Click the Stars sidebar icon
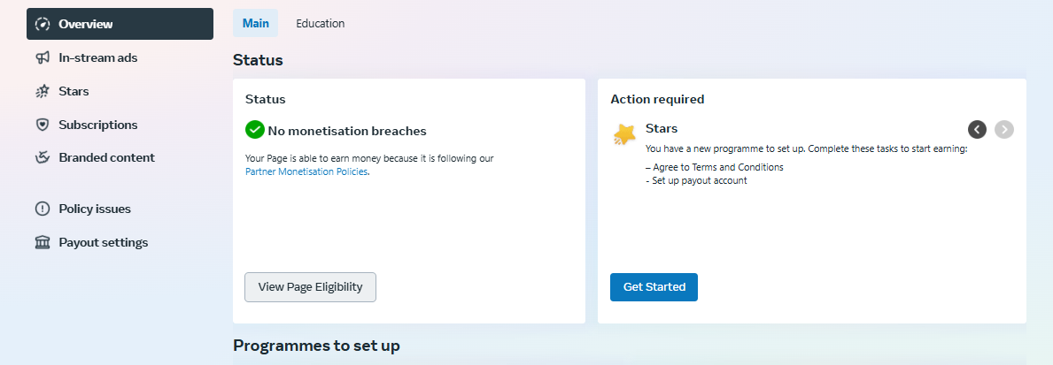This screenshot has height=365, width=1053. 43,92
